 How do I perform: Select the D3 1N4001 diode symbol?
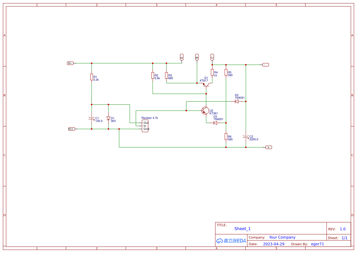click(x=215, y=123)
